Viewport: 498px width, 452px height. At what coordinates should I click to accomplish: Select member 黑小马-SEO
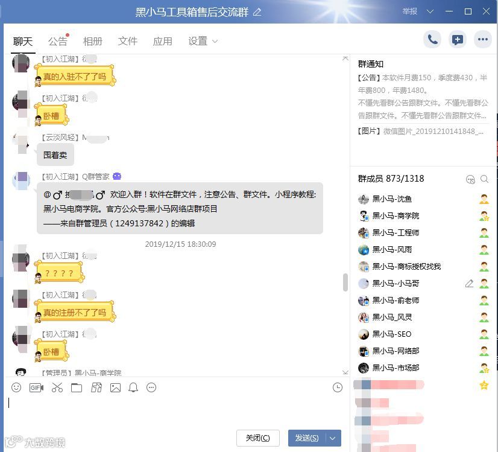423,334
